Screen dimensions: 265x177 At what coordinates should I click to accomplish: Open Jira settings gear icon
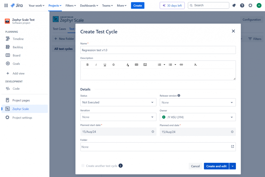point(250,5)
